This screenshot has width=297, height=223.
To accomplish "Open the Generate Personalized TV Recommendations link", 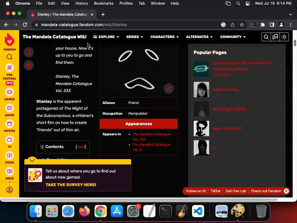I will click(242, 66).
